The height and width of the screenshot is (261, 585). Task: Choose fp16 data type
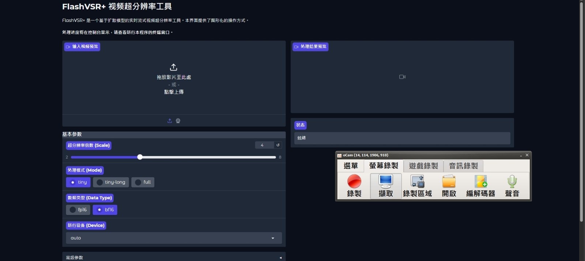click(x=78, y=210)
